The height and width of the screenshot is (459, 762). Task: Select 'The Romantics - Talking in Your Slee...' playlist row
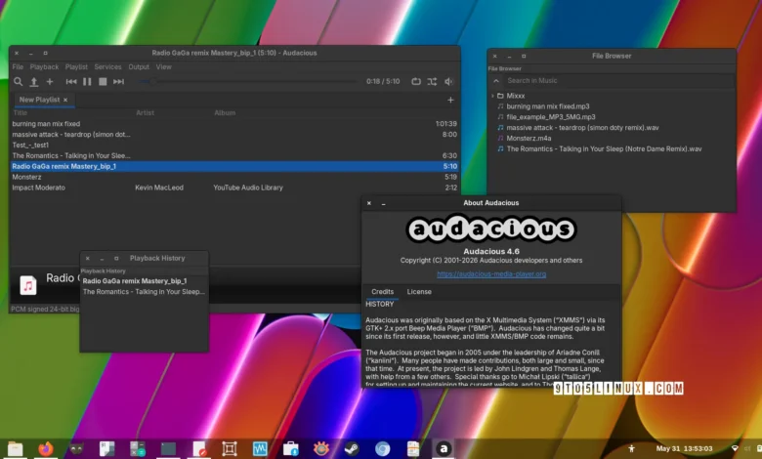[x=234, y=156]
